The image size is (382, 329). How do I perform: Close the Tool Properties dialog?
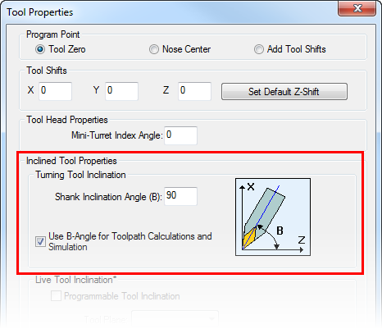357,8
